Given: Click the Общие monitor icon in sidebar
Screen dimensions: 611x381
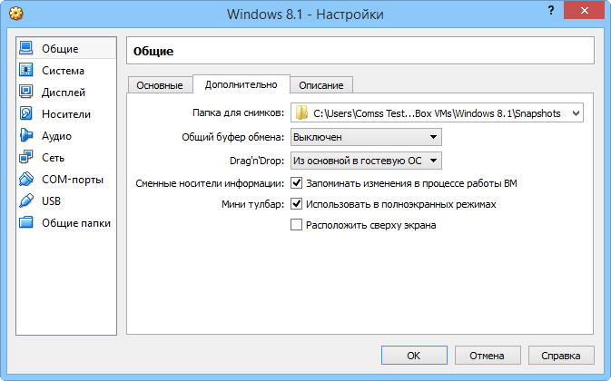Looking at the screenshot, I should 26,48.
